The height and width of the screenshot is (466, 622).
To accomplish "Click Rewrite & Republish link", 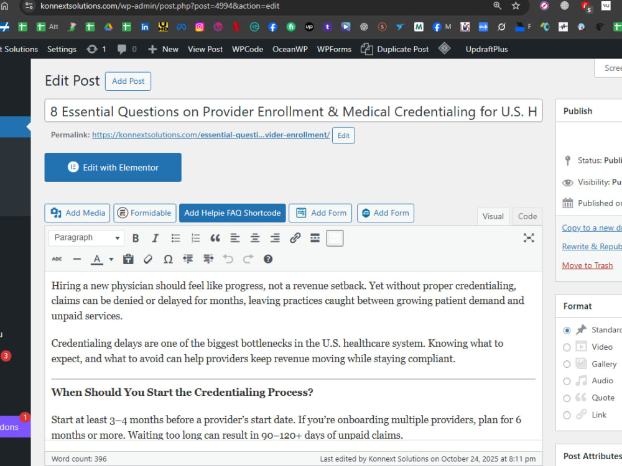I will (592, 247).
